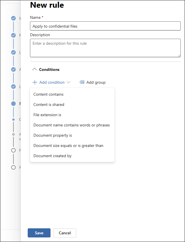Image resolution: width=185 pixels, height=242 pixels.
Task: Click the fourth completed step checkmark icon
Action: coord(13,69)
